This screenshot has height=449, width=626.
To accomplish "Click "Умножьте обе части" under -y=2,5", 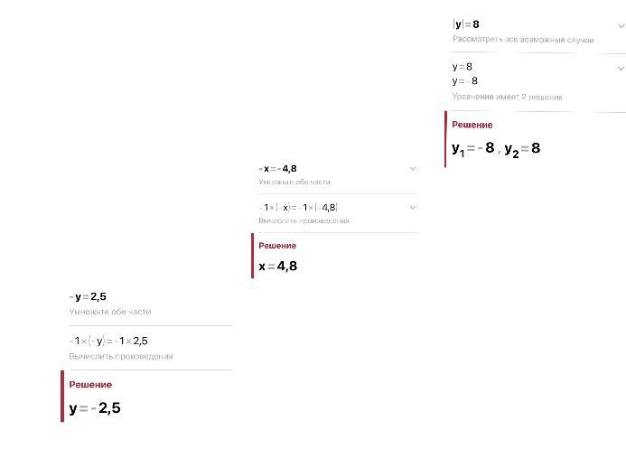I will coord(110,312).
